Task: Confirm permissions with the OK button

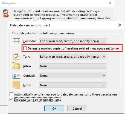Action: coord(54,109)
